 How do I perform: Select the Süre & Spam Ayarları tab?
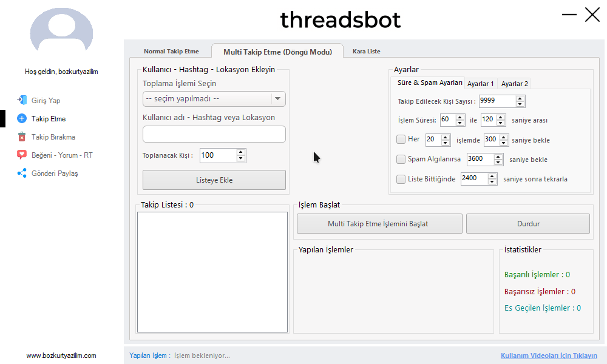click(x=430, y=83)
